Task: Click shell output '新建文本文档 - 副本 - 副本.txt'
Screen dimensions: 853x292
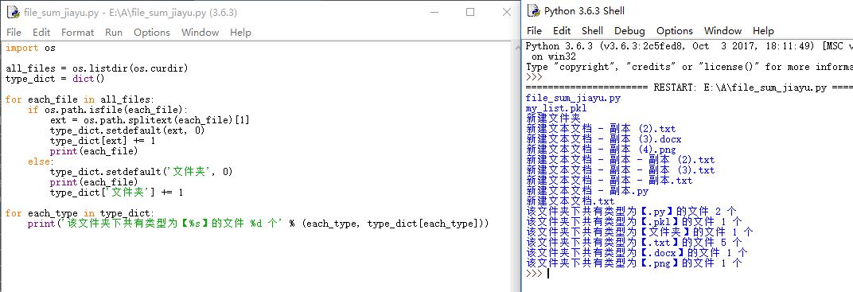Action: [610, 181]
